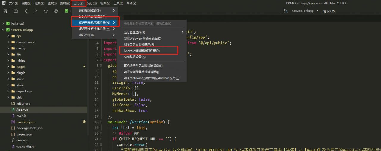Expand the unpackage folder
Image resolution: width=381 pixels, height=151 pixels.
click(x=8, y=91)
